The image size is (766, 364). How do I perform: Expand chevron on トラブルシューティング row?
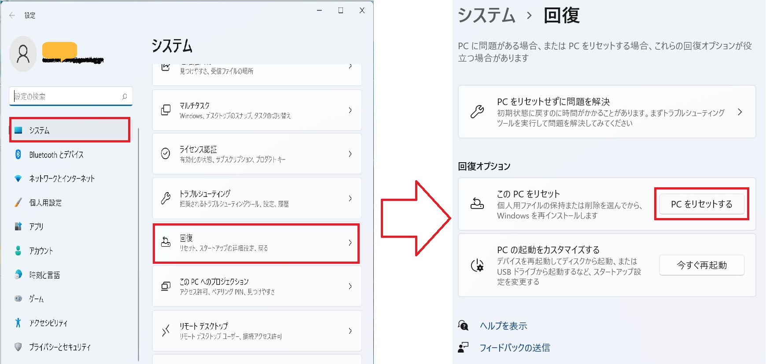[x=350, y=198]
